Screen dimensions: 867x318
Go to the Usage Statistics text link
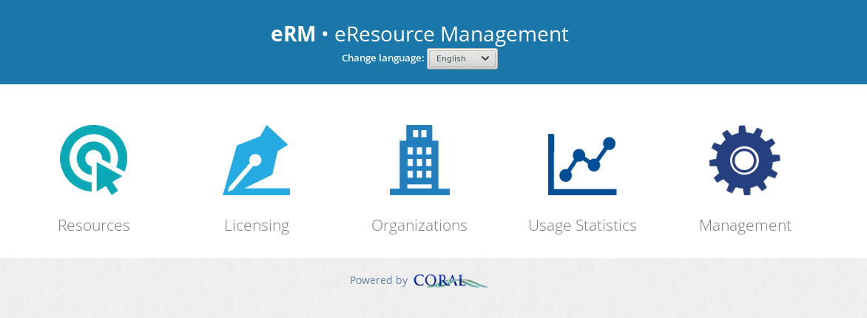(x=582, y=226)
